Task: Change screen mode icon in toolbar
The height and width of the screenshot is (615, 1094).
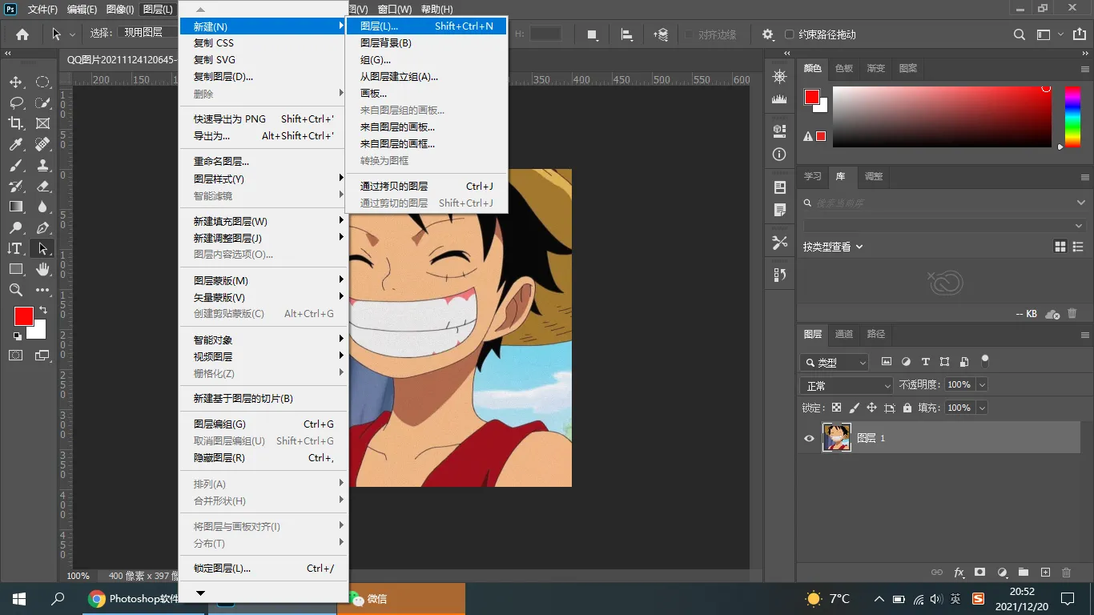Action: coord(42,355)
